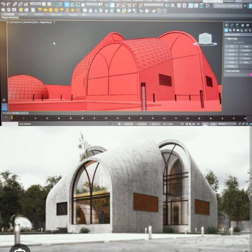Viewport: 252px width, 252px height.
Task: Open the Create tab plus icon
Action: 226,25
